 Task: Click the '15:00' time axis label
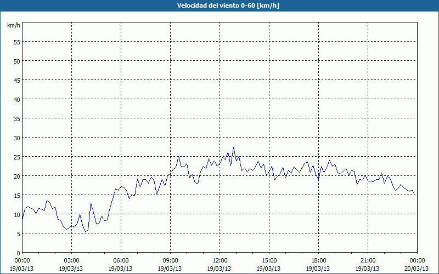click(x=269, y=261)
